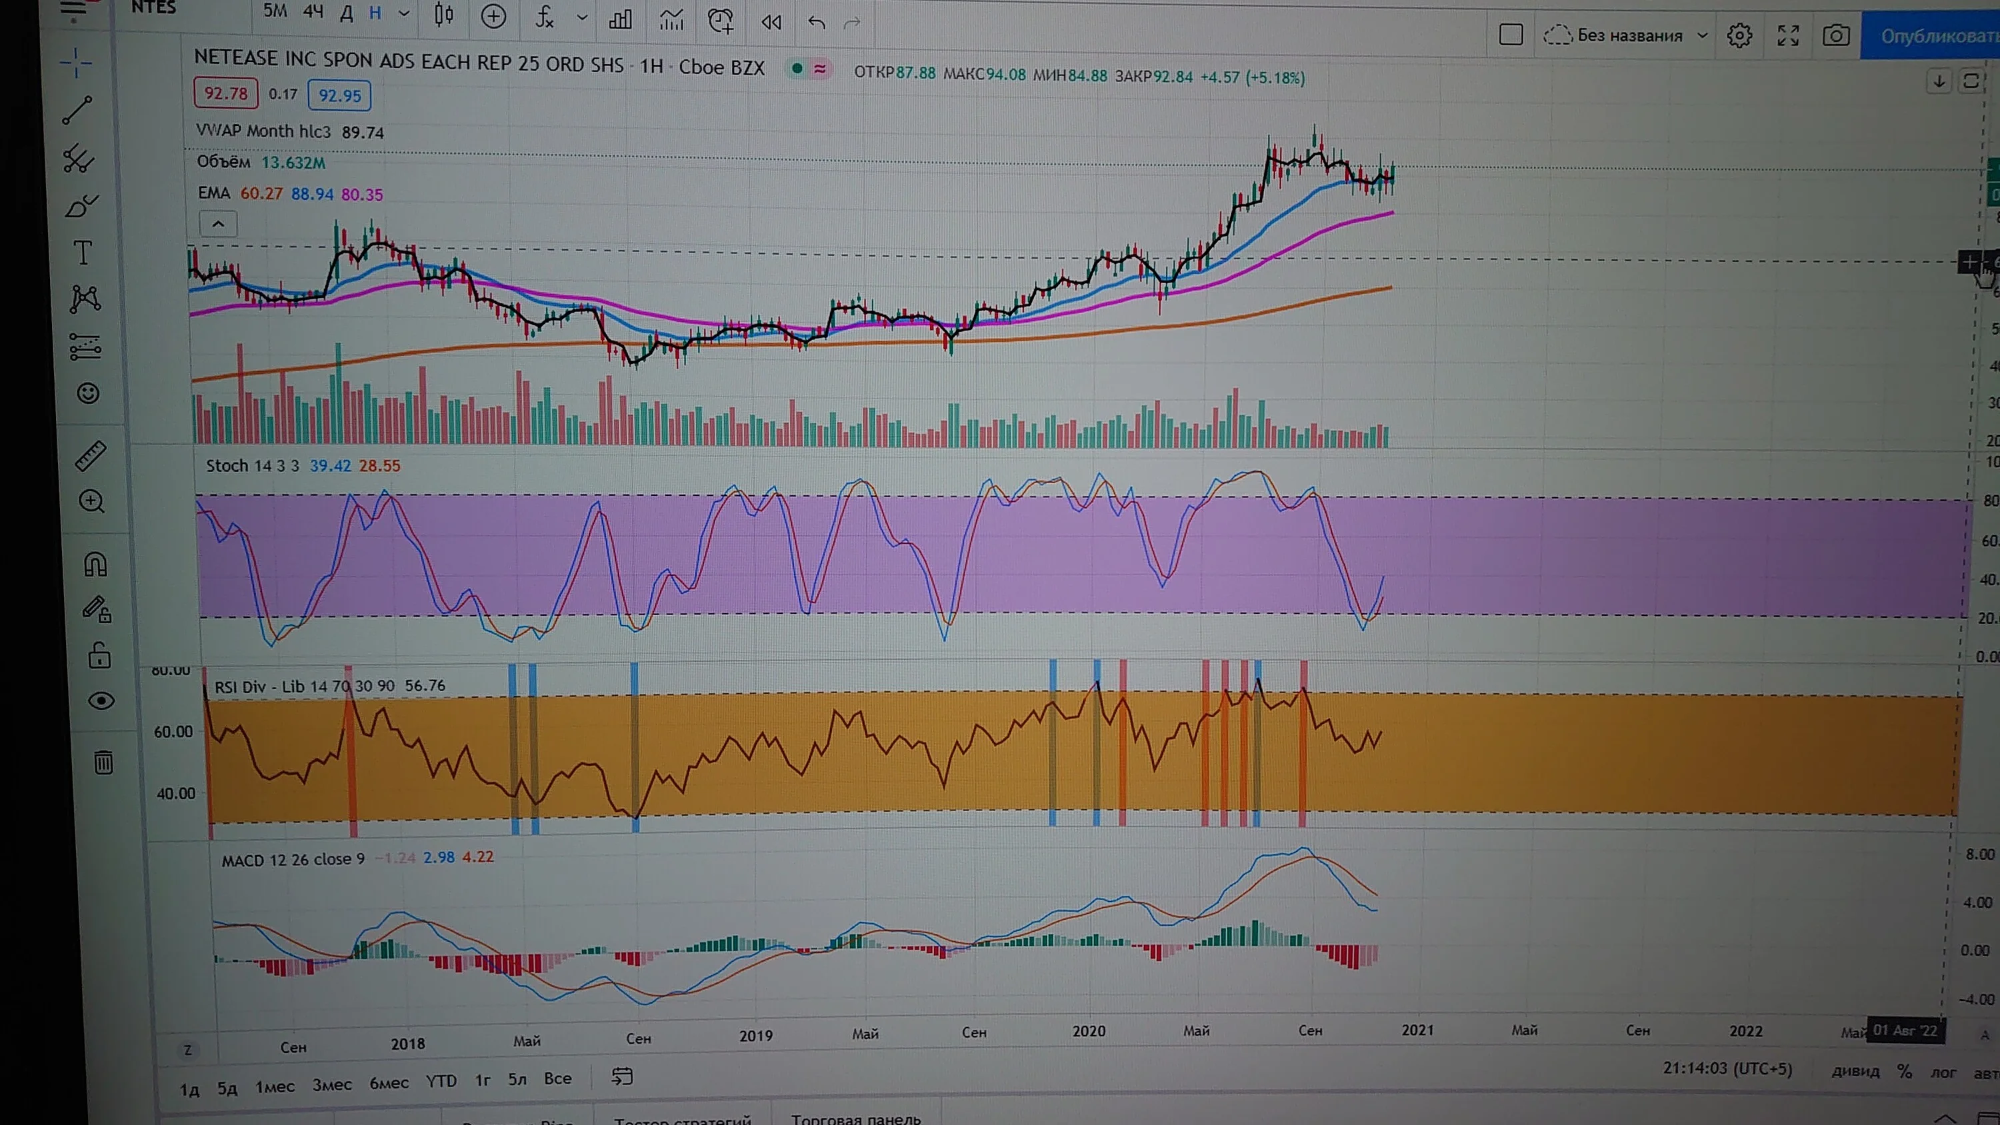Select the ruler measure tool
This screenshot has width=2000, height=1125.
pyautogui.click(x=91, y=456)
